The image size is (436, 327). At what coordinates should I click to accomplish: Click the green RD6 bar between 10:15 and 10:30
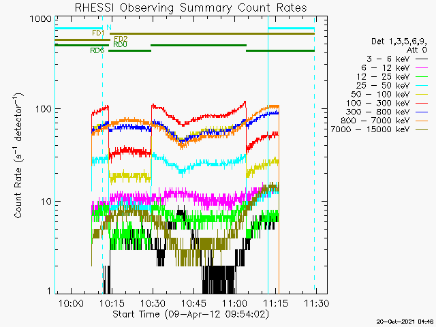point(129,51)
